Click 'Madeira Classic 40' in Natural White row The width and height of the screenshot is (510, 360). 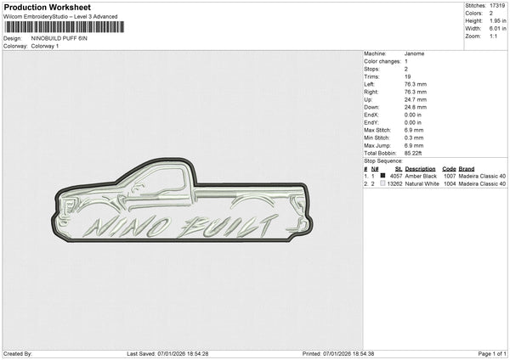(x=482, y=184)
